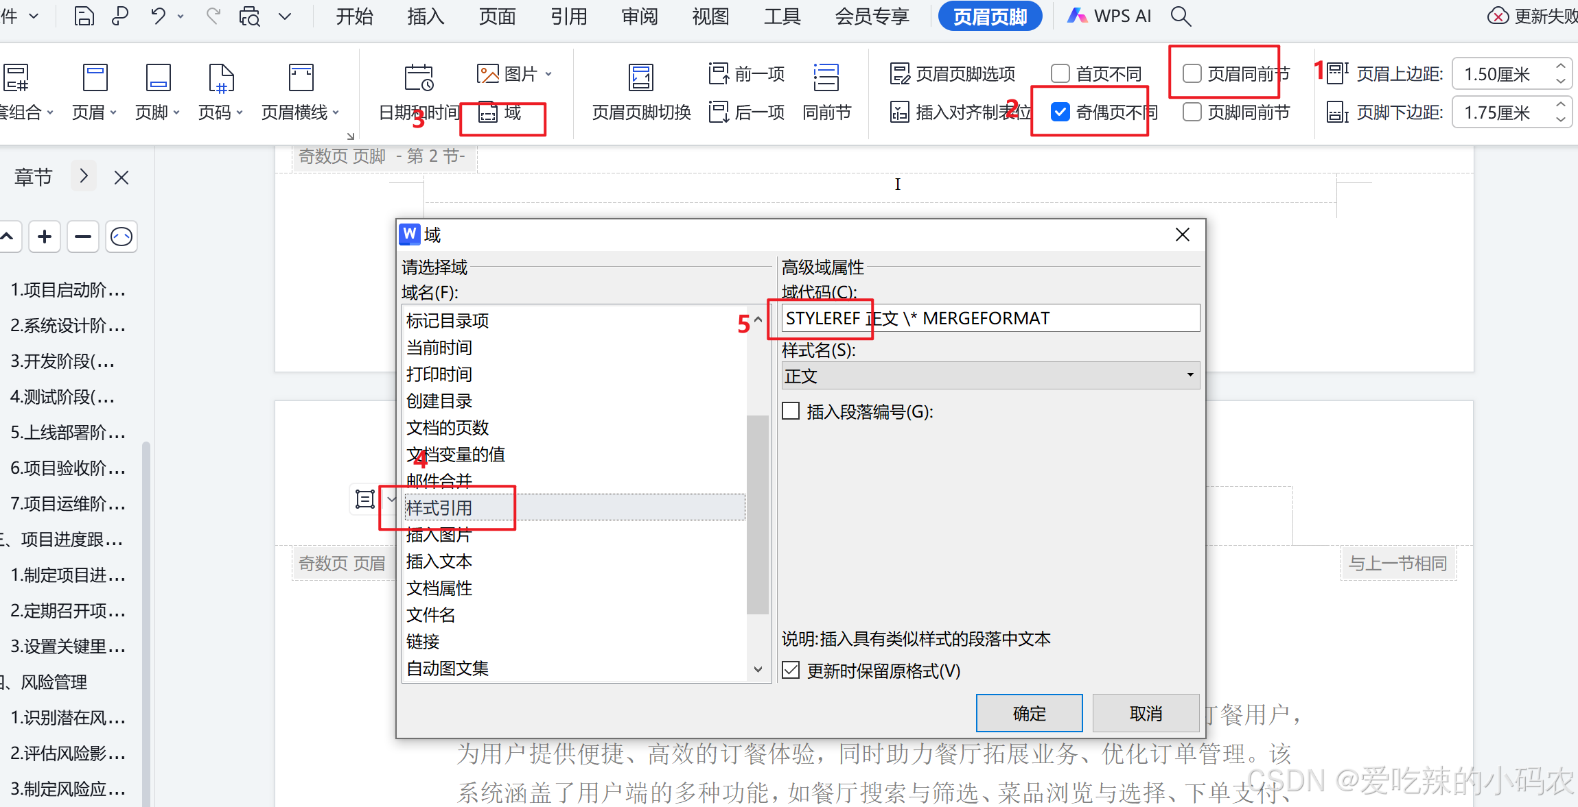Screen dimensions: 1578x807
Task: Click the undo arrow icon
Action: (x=158, y=16)
